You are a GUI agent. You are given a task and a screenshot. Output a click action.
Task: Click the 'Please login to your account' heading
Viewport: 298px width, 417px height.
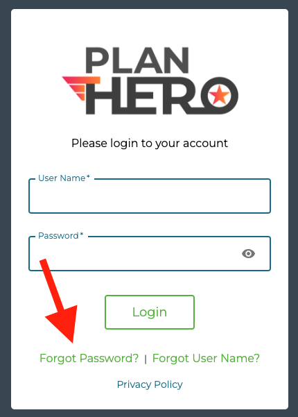[x=150, y=144]
